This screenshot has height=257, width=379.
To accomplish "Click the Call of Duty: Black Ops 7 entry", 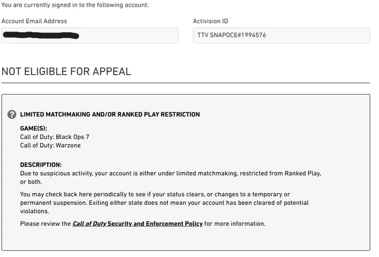I will pos(55,137).
